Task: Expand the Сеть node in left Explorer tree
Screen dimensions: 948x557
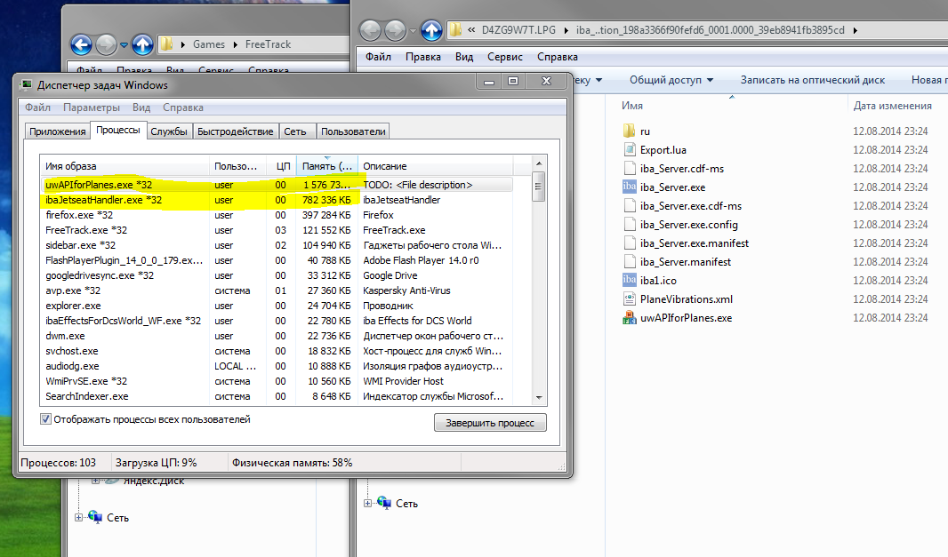Action: 78,518
